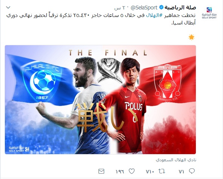The height and width of the screenshot is (179, 223).
Task: Open direct message via the envelope icon
Action: tap(101, 171)
